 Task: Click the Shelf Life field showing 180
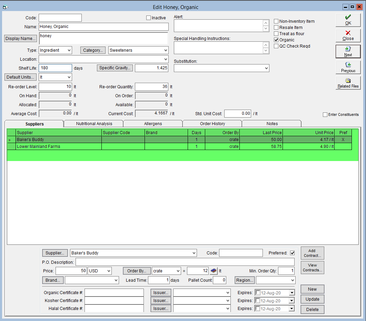point(55,68)
